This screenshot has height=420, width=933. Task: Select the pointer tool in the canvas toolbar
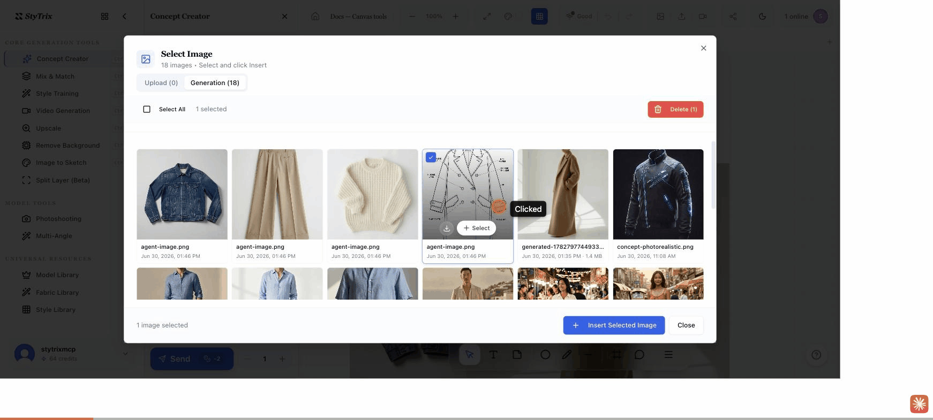click(470, 355)
